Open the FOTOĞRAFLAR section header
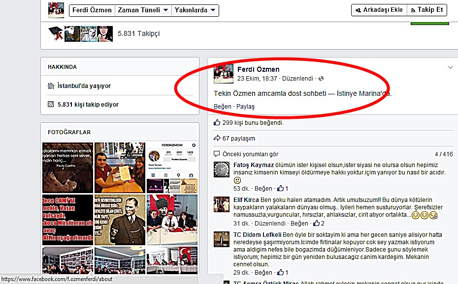 tap(69, 132)
